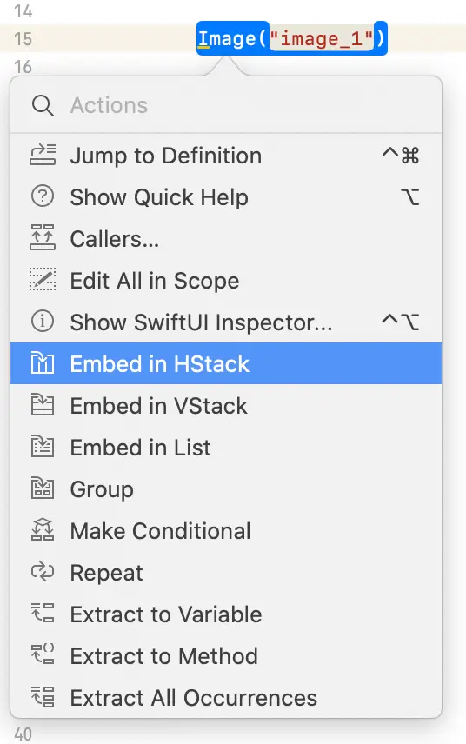Click the Edit All in Scope icon
466x744 pixels.
coord(43,280)
